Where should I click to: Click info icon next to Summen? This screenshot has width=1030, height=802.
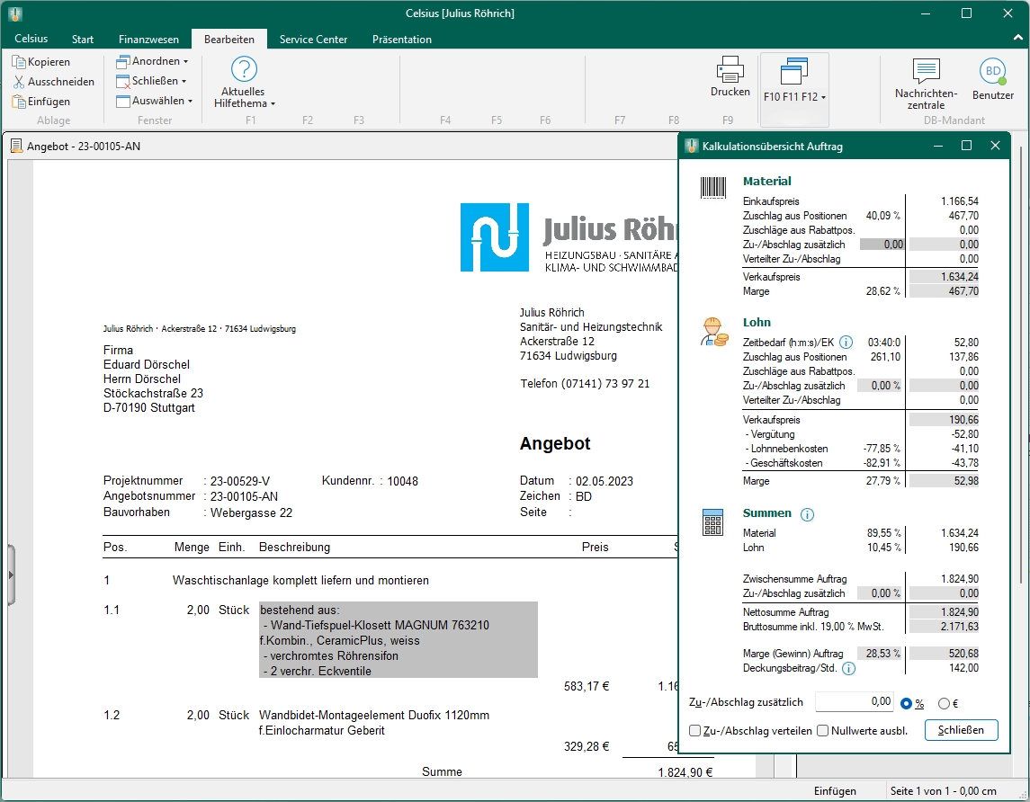[x=807, y=514]
